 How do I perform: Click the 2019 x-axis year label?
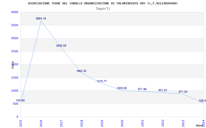pos(102,123)
